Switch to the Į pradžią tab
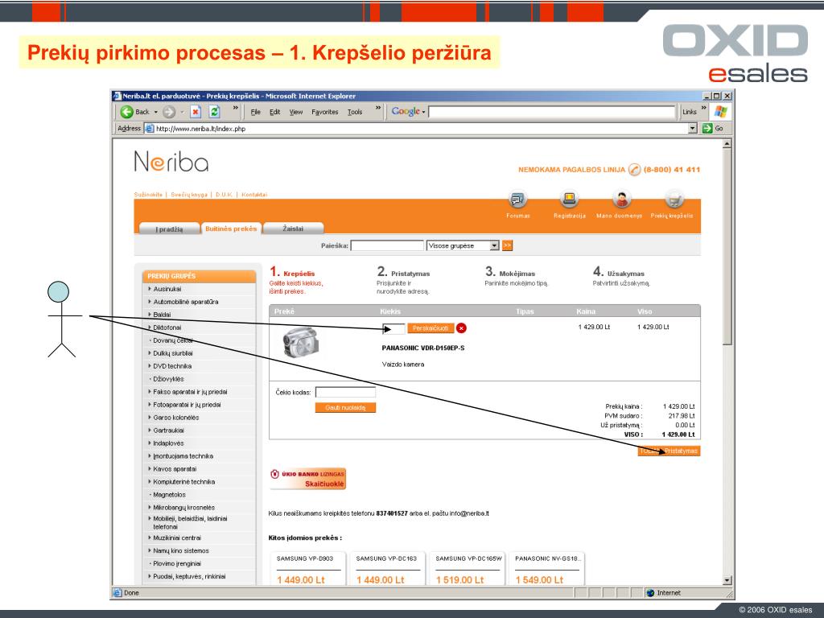The image size is (824, 618). tap(169, 229)
